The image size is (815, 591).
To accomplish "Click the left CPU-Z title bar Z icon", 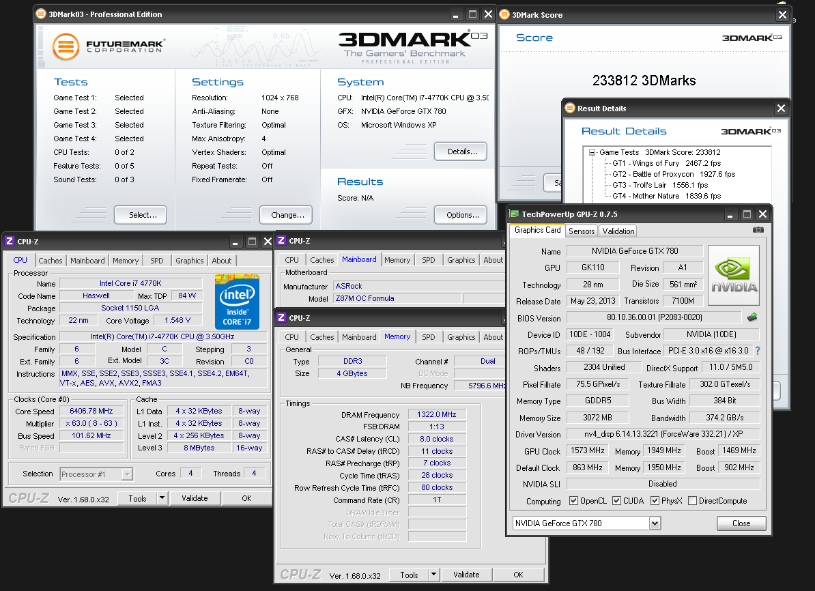I will (x=10, y=241).
